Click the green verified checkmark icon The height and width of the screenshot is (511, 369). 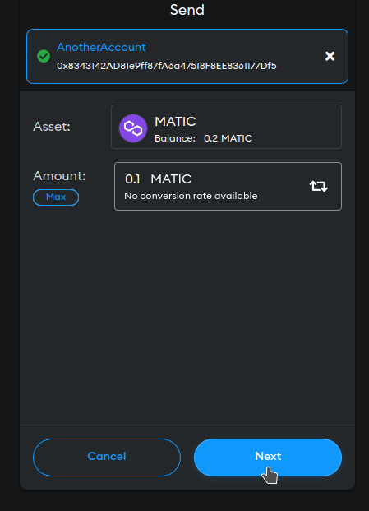(x=44, y=56)
